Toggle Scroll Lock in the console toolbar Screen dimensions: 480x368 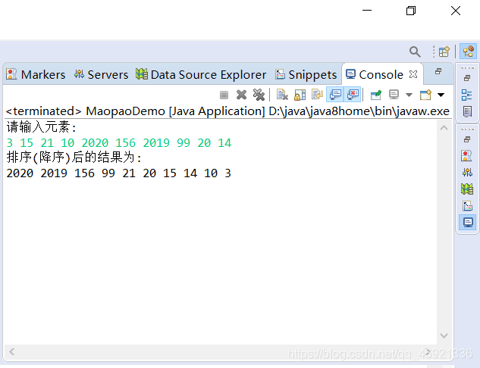tap(300, 95)
